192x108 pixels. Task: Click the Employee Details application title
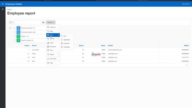coord(13,4)
